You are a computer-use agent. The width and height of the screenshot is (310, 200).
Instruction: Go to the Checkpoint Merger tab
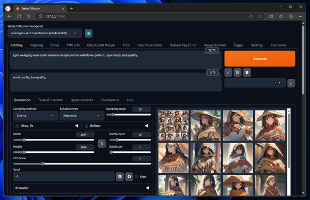click(x=101, y=45)
